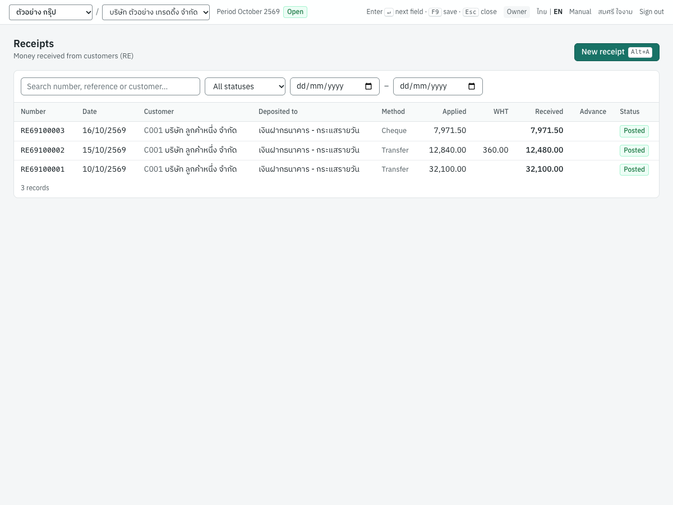Click the Advance column header
673x505 pixels.
point(593,112)
